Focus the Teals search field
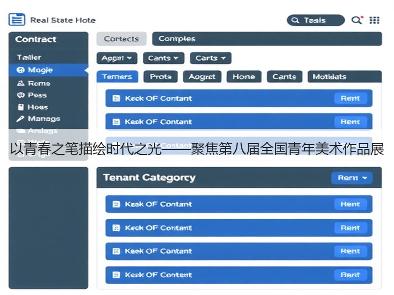Image resolution: width=394 pixels, height=295 pixels. (316, 20)
